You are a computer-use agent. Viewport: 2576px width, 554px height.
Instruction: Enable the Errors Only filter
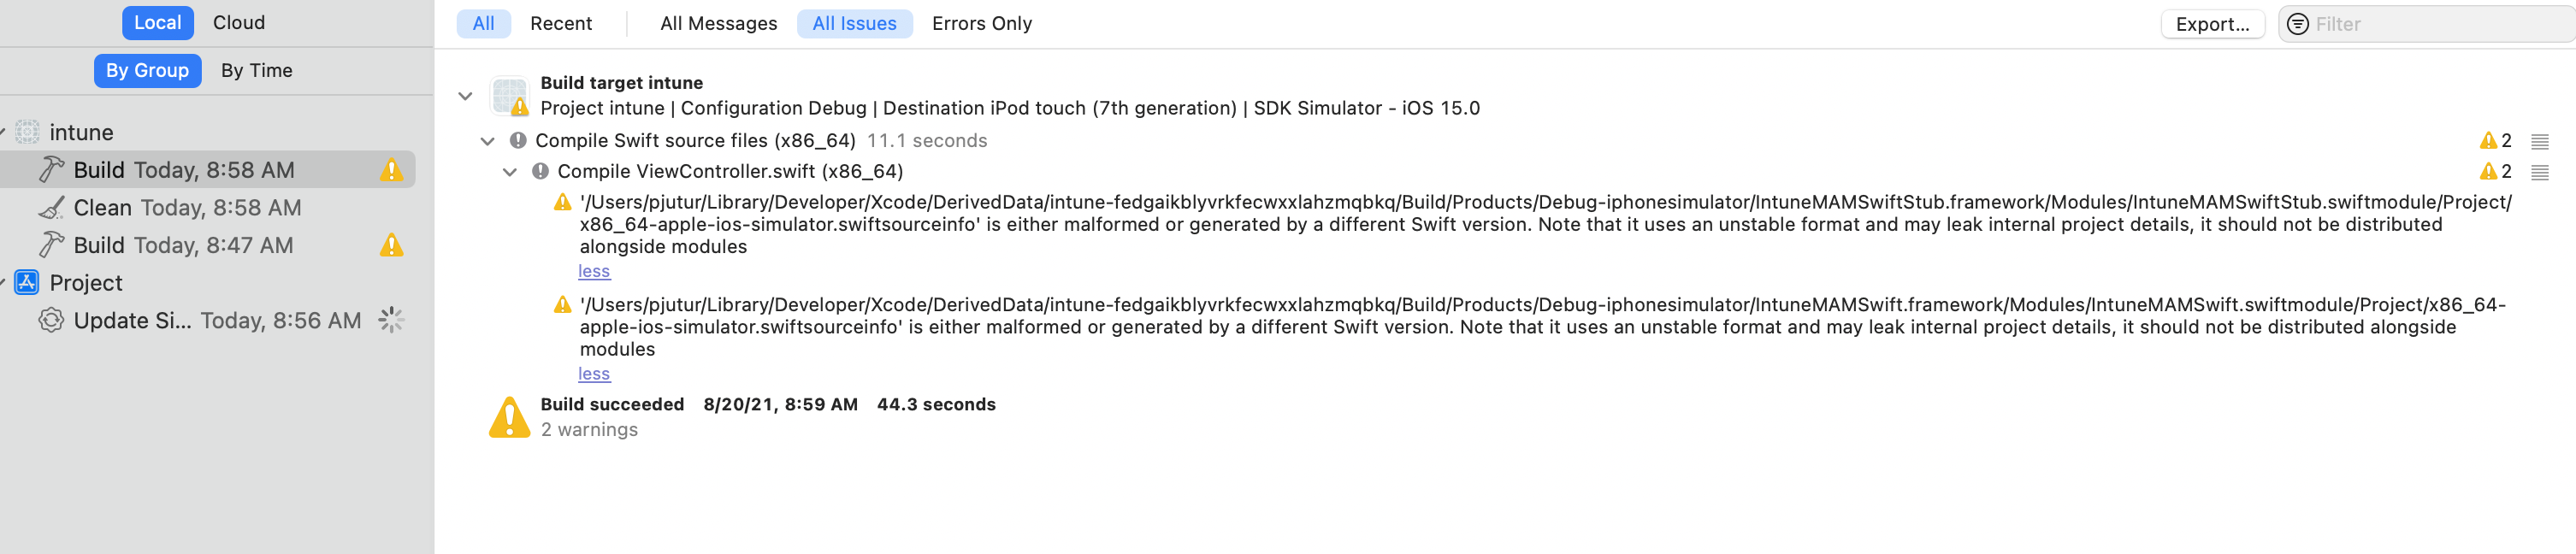click(x=982, y=23)
